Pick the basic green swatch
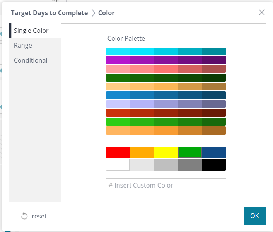Image resolution: width=273 pixels, height=232 pixels. [x=190, y=152]
